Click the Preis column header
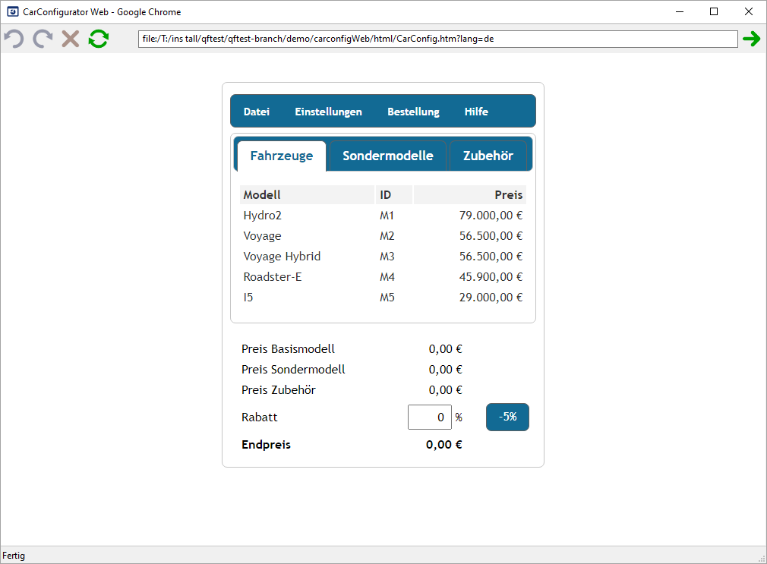Viewport: 767px width, 564px height. (x=469, y=194)
